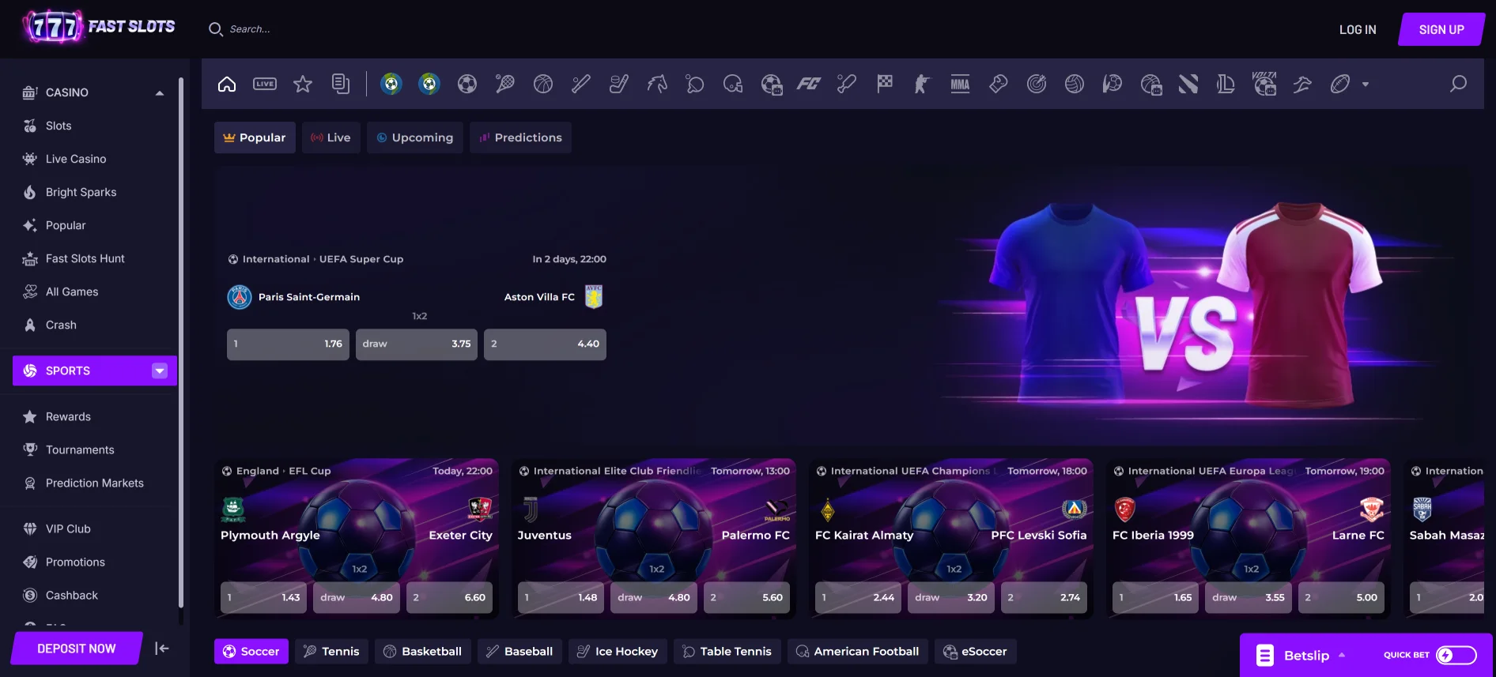Select the basketball icon in the sports bar
1496x677 pixels.
point(543,84)
